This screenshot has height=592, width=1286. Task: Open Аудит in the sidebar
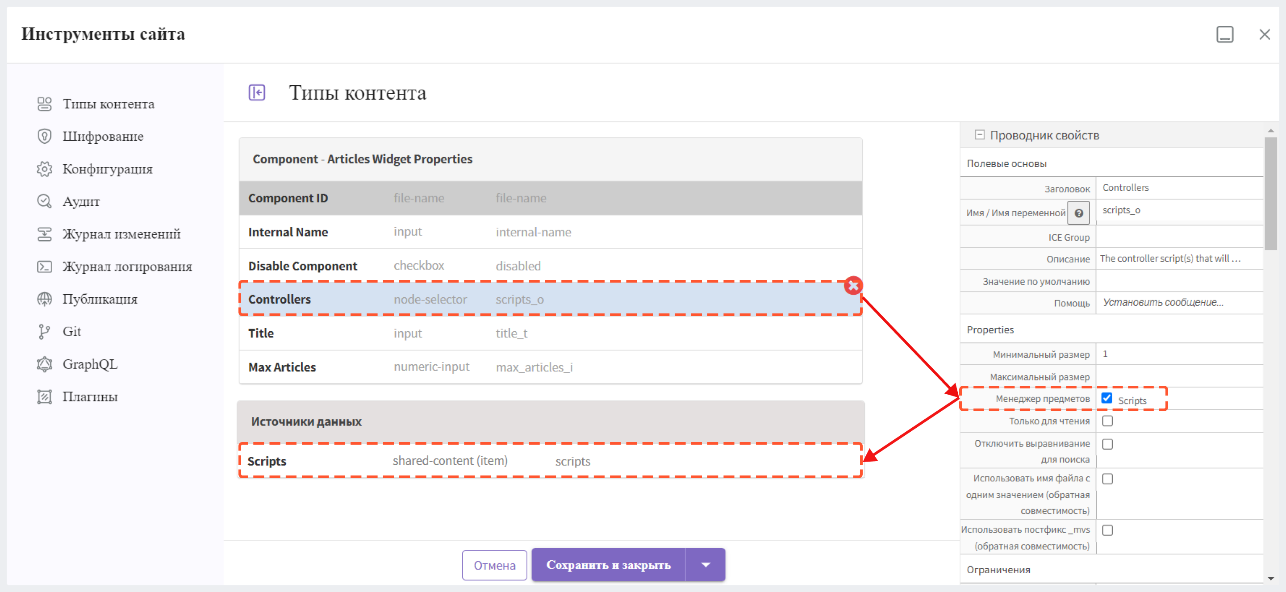coord(81,201)
